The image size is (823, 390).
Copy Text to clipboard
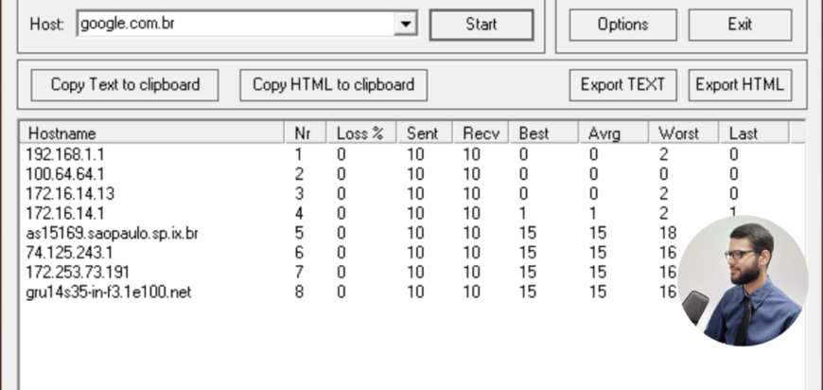[125, 84]
